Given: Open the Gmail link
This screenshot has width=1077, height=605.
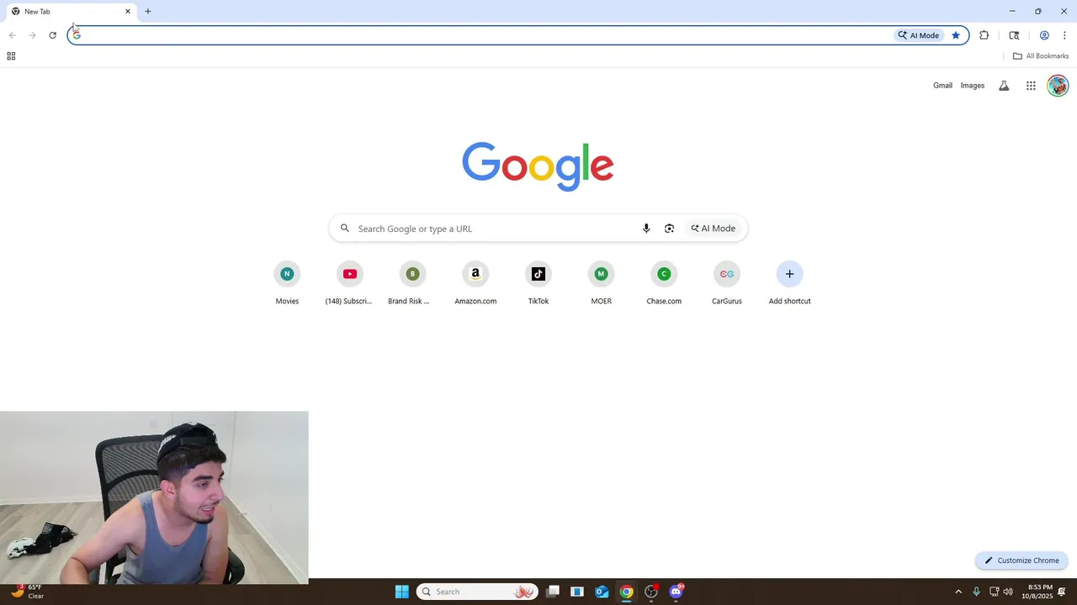Looking at the screenshot, I should coord(942,86).
